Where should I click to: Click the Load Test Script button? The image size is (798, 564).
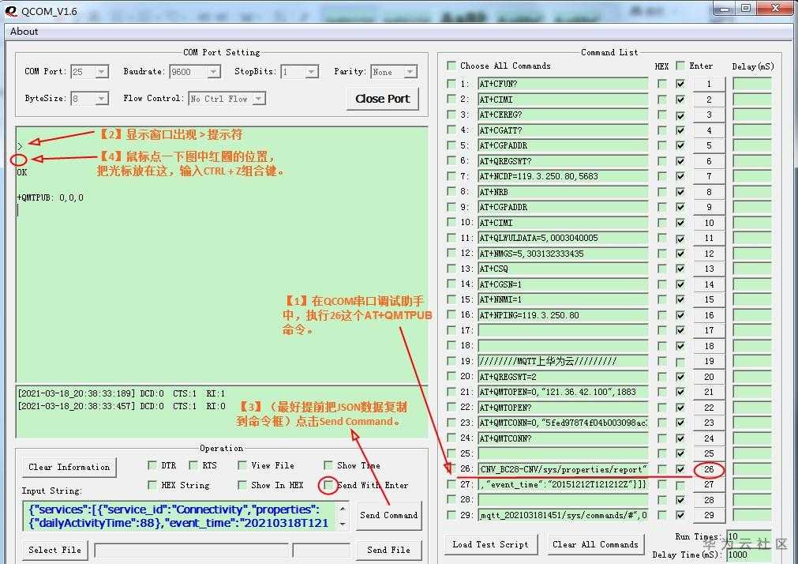[490, 544]
